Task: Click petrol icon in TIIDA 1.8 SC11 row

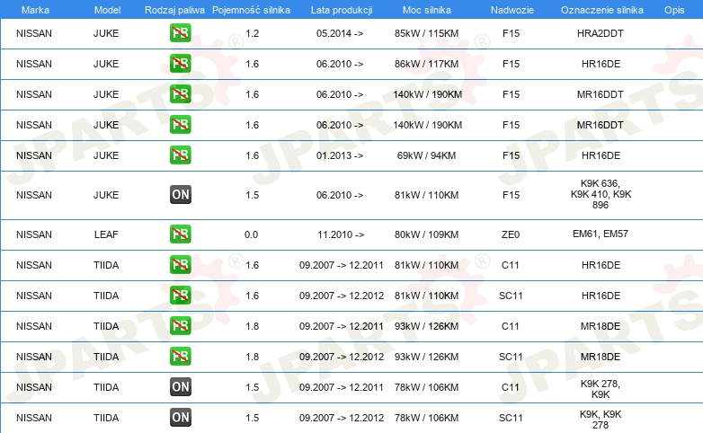Action: (180, 356)
